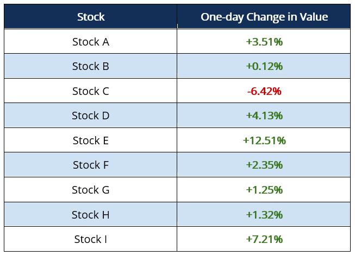Click the +2.35% value

tap(264, 165)
